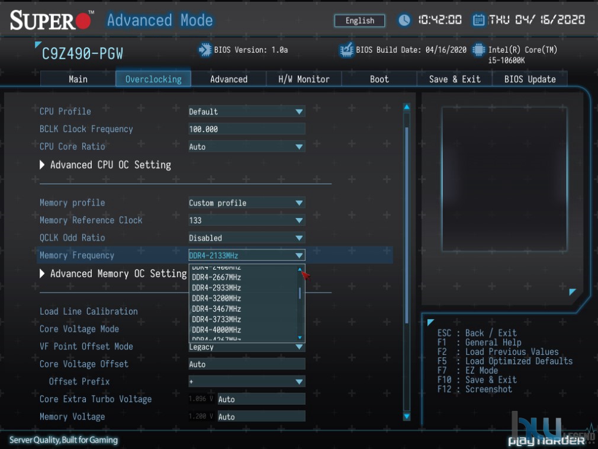Click the Supermicro SUPER logo
This screenshot has height=449, width=598.
tap(51, 20)
